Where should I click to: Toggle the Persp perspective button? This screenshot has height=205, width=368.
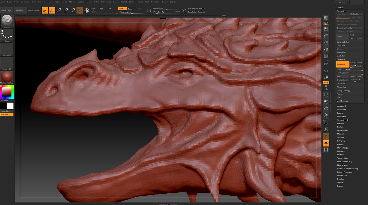point(326,56)
